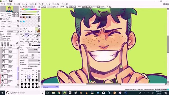Hide Layer25 using its eye icon
Viewport: 169px width, 95px height.
(x=2, y=70)
